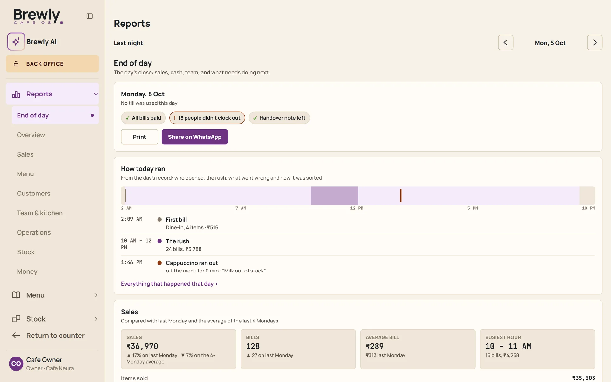Open Brewly AI sparkle icon
The width and height of the screenshot is (611, 382).
point(16,42)
